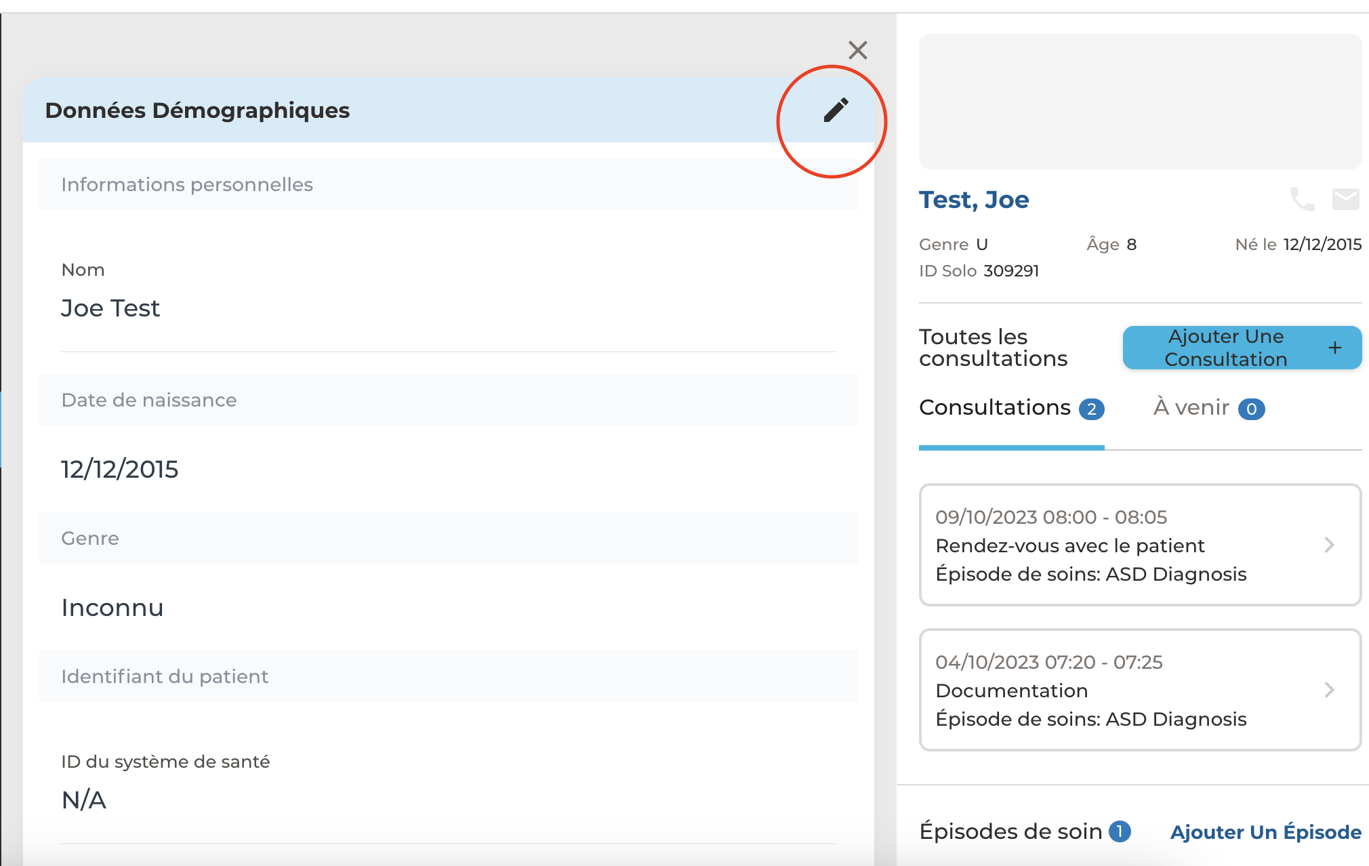Click the Identifiant du patient section header
Image resolution: width=1369 pixels, height=866 pixels.
448,676
